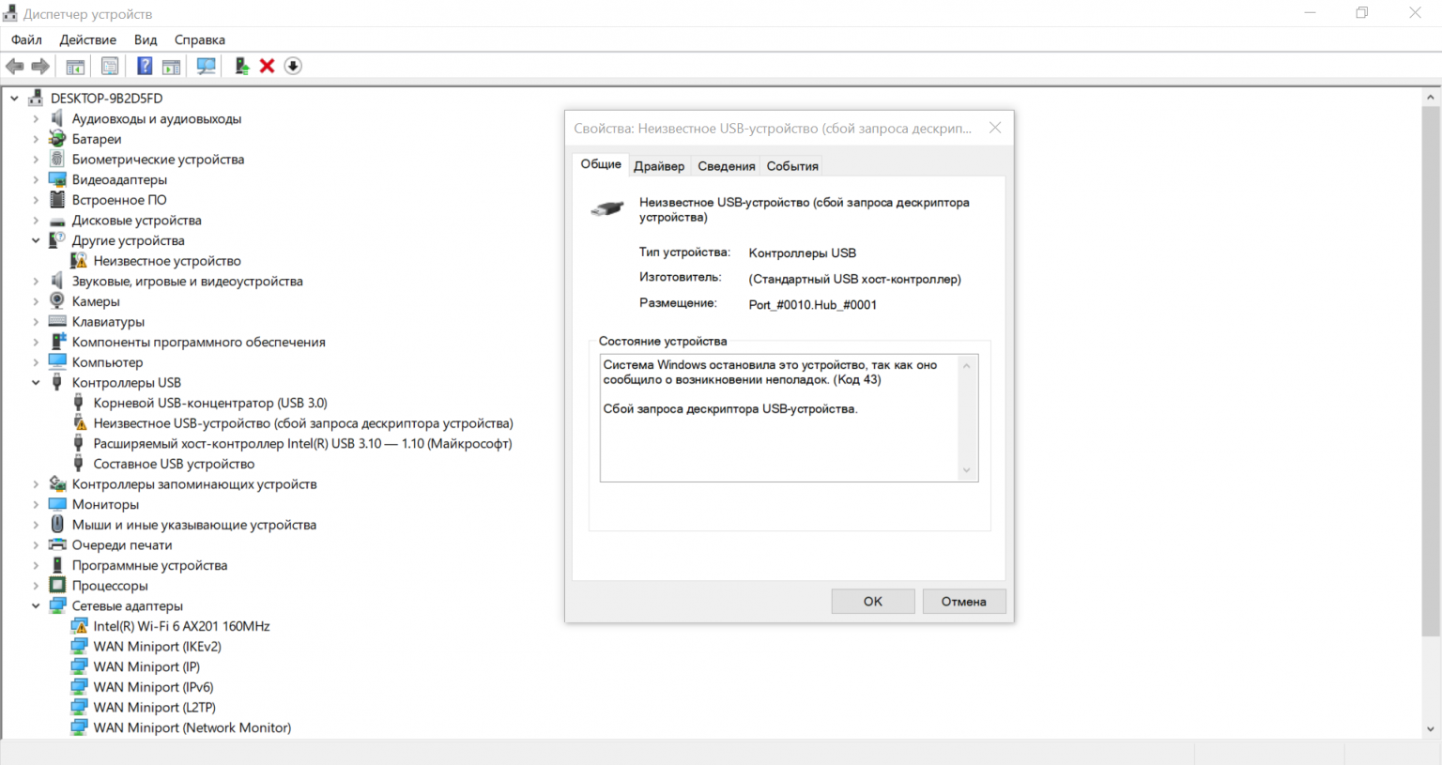Click the device tree vertical scrollbar thumb

click(1431, 372)
